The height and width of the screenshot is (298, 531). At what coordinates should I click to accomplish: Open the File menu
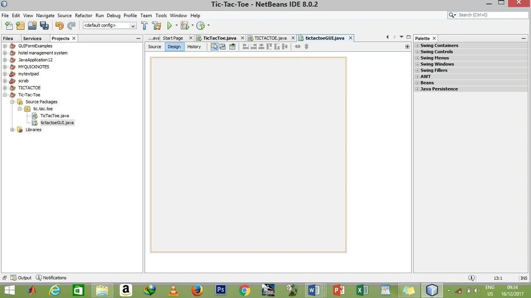pyautogui.click(x=5, y=15)
